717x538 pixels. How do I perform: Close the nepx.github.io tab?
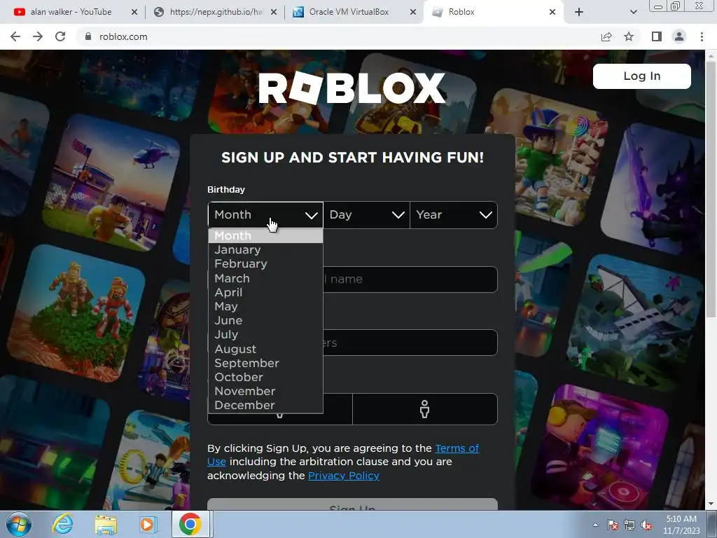click(x=274, y=12)
